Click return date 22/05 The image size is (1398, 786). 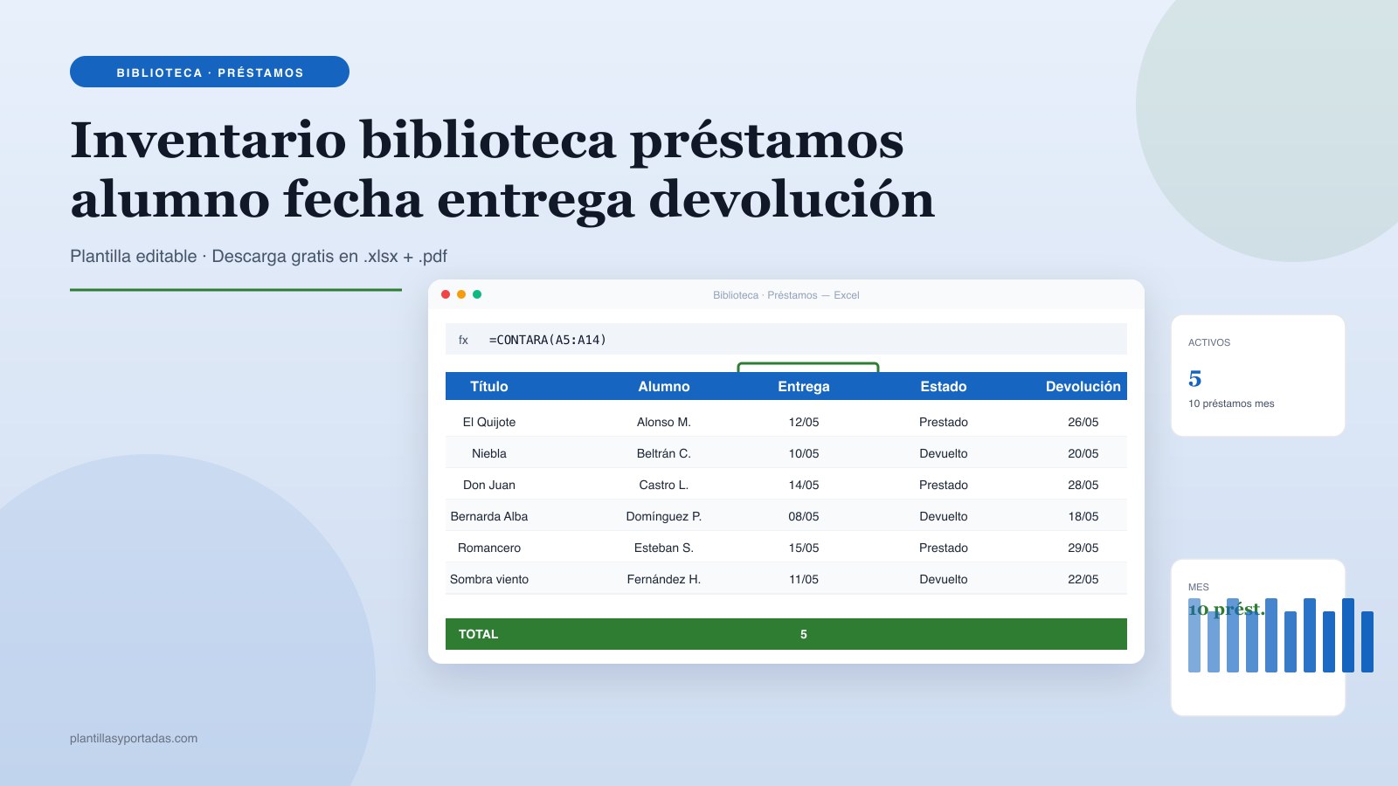click(x=1083, y=579)
